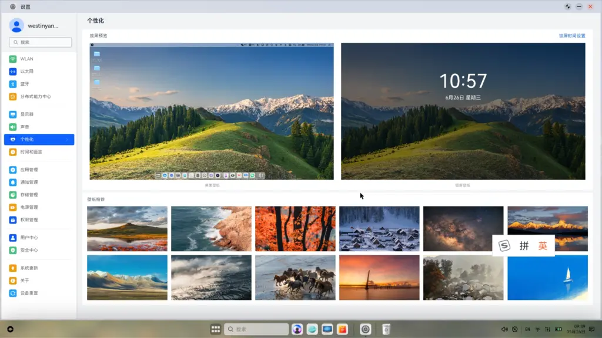Click the 锁屏时间设置 link
Screen dimensions: 602x338
(x=571, y=36)
